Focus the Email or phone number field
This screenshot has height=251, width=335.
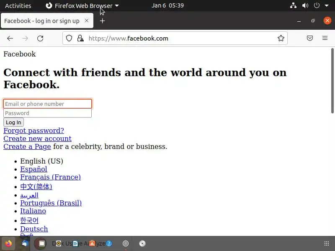[x=47, y=104]
